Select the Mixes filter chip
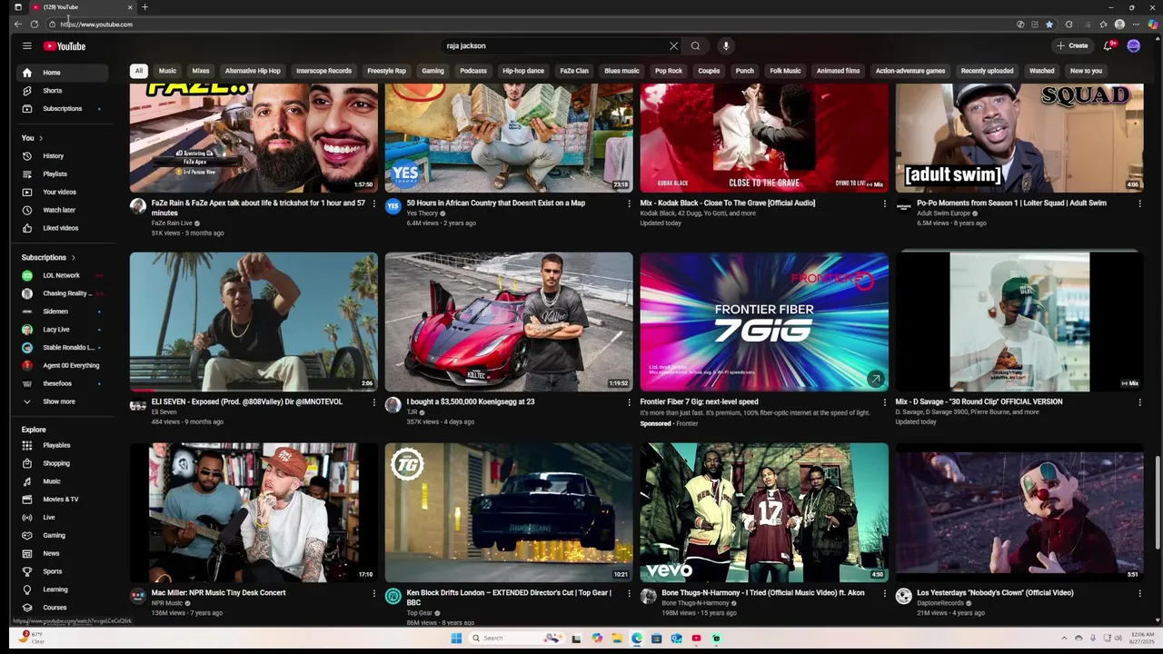This screenshot has width=1163, height=654. (201, 71)
